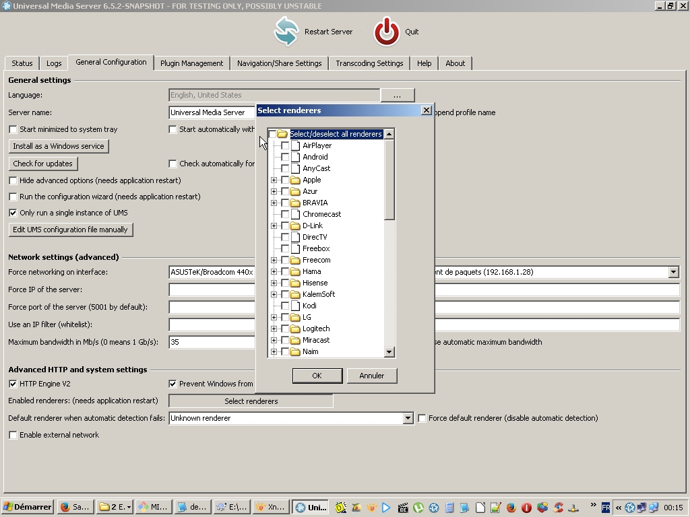This screenshot has width=690, height=517.
Task: Click the Maximum bandwidth input field
Action: pos(212,342)
